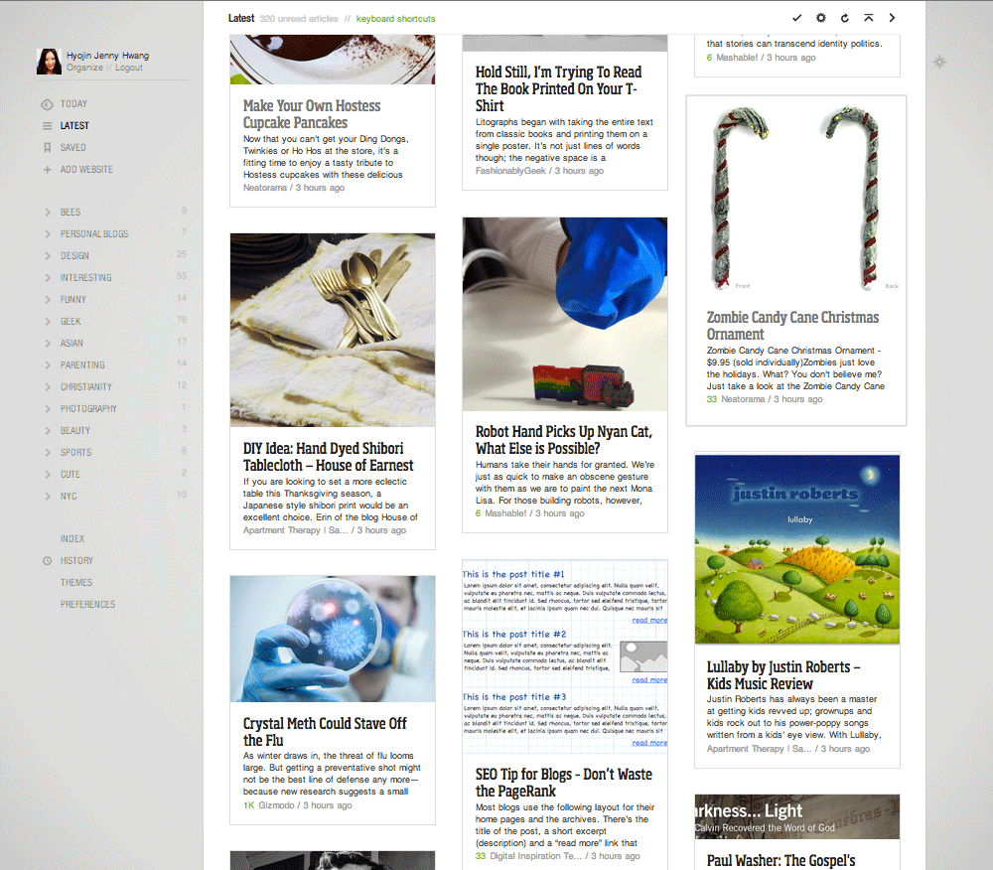Select the Latest menu item
Image resolution: width=993 pixels, height=870 pixels.
74,126
